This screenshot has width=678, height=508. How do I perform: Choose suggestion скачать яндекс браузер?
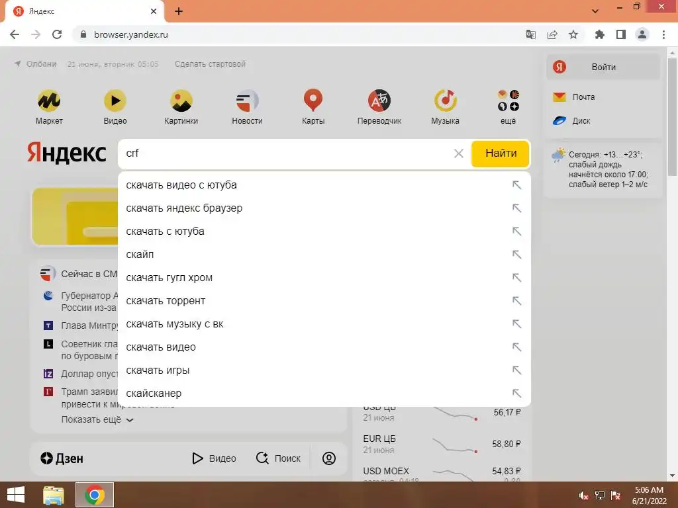point(324,208)
